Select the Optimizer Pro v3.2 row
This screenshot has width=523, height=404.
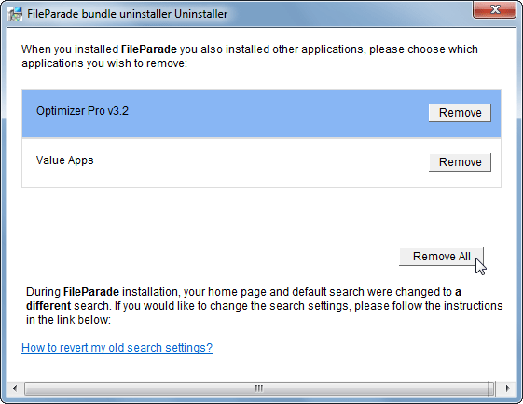(261, 114)
